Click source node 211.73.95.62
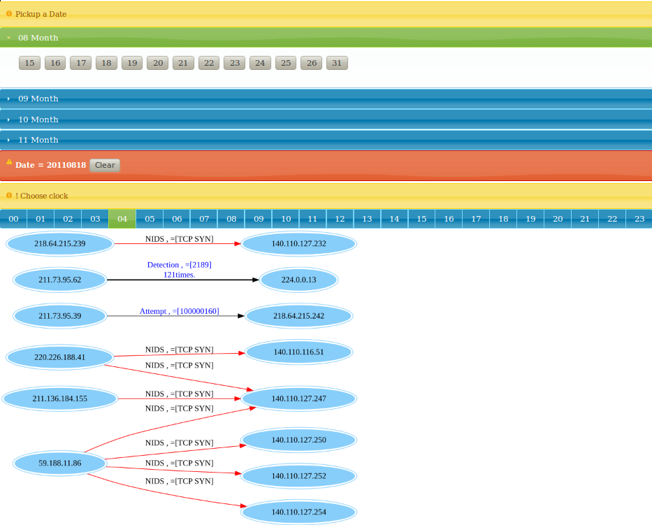Screen dimensions: 652x525 click(x=60, y=280)
